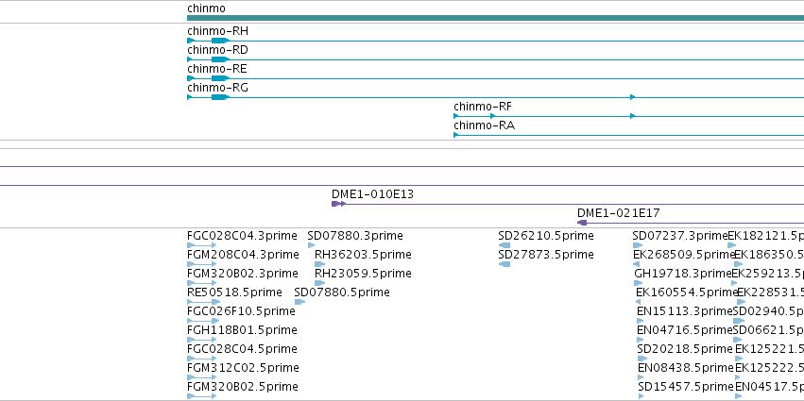Click the chinmo-RE transcript exon block
804x401 pixels.
(220, 78)
